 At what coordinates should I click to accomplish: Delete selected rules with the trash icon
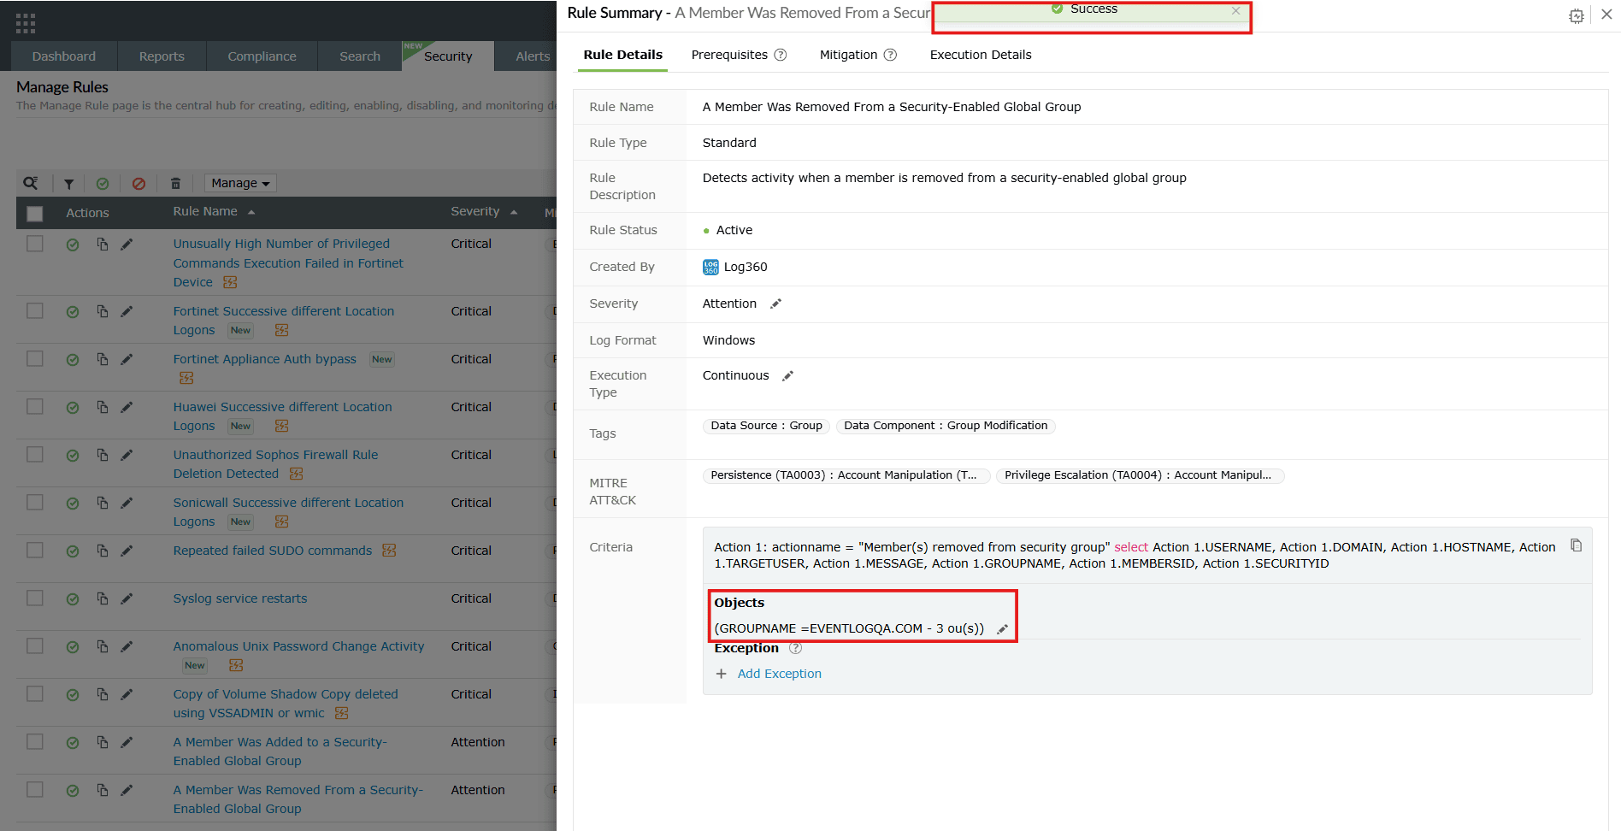click(175, 183)
